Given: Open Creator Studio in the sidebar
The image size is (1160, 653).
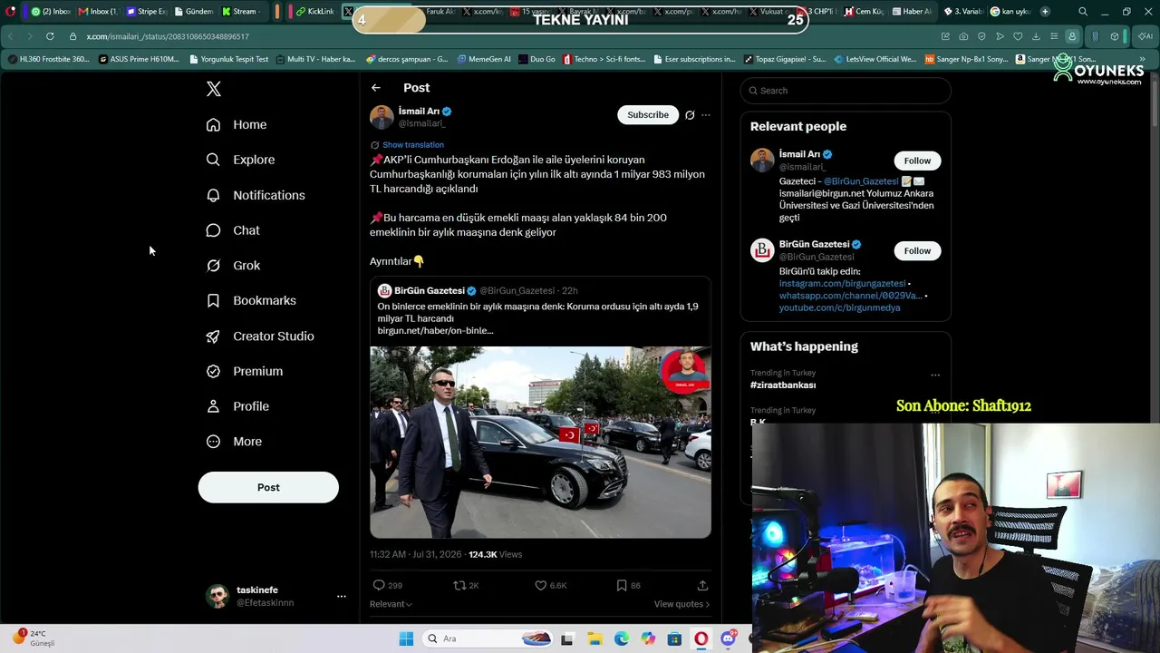Looking at the screenshot, I should click(260, 336).
